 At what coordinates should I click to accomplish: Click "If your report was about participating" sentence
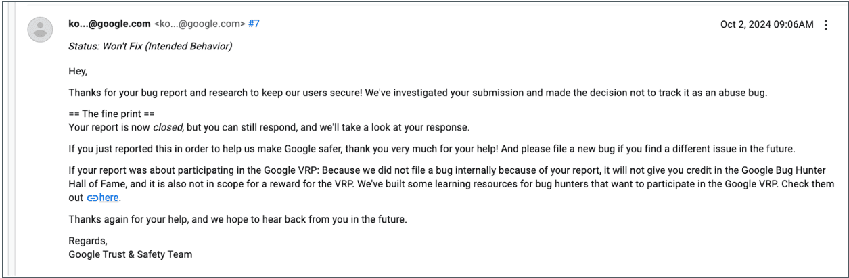coord(237,171)
